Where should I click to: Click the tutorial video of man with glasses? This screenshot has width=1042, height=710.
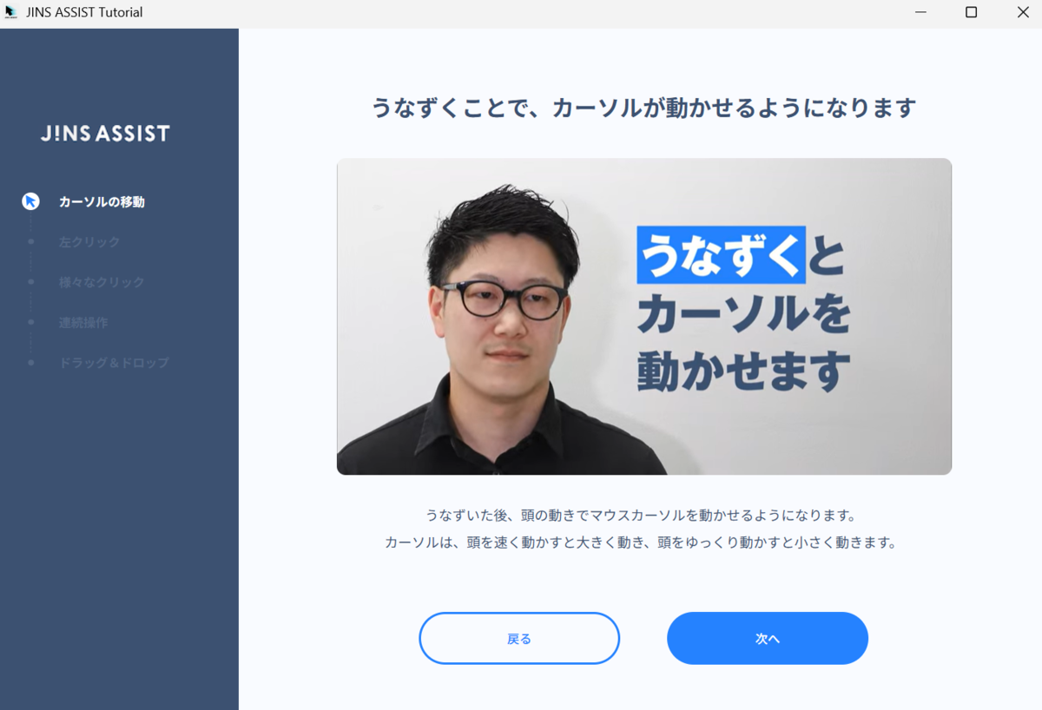tap(644, 316)
